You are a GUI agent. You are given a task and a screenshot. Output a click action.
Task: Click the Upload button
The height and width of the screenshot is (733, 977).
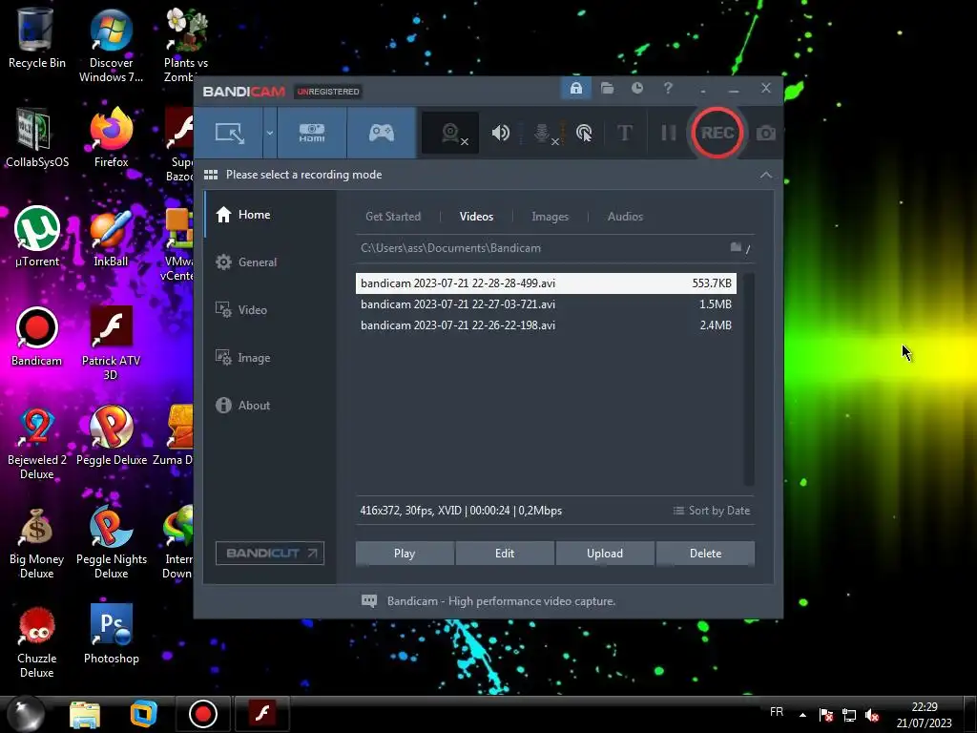(604, 554)
